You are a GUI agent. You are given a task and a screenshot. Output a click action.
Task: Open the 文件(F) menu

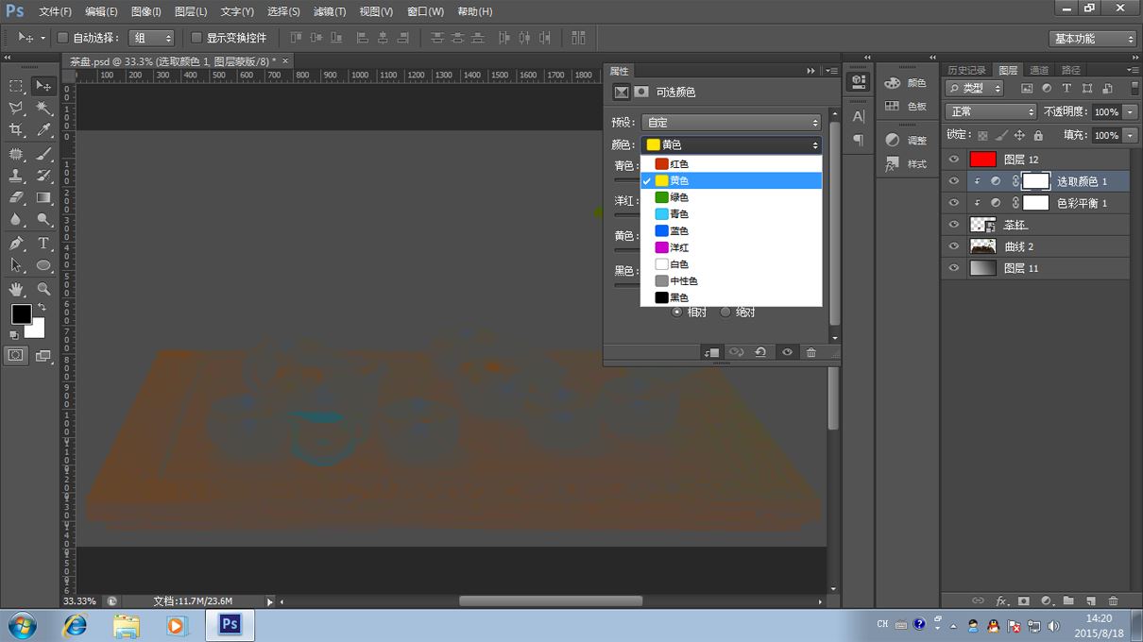56,11
